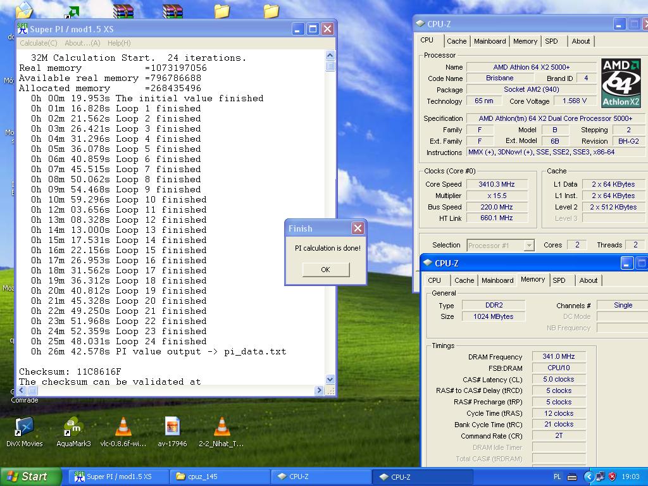Open the Help(H) menu in Super PI
This screenshot has height=486, width=648.
pyautogui.click(x=119, y=43)
